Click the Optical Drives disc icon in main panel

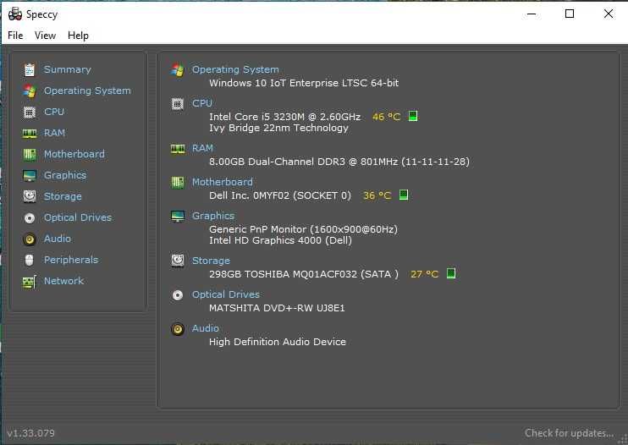pos(178,295)
